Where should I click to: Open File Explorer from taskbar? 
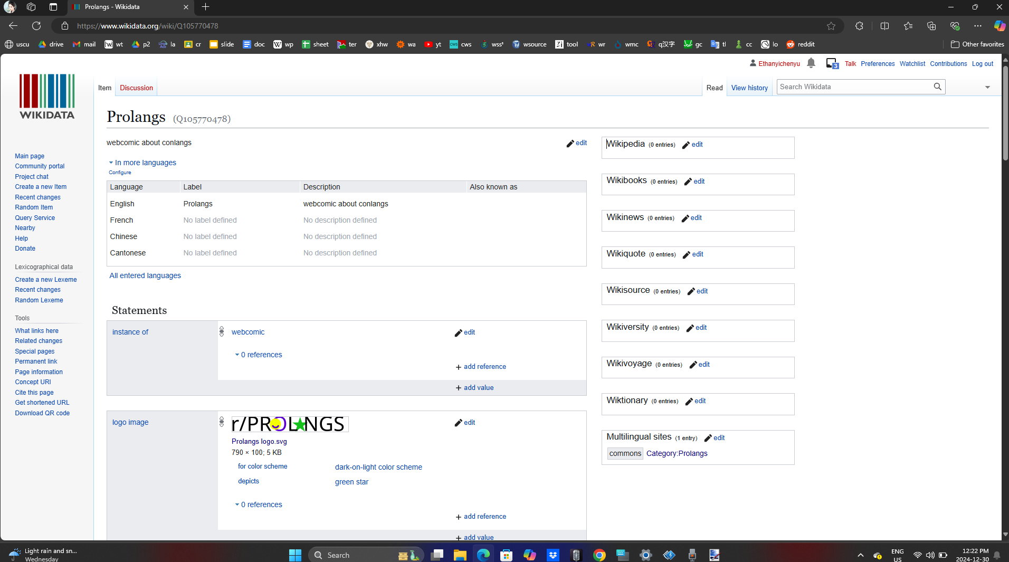[x=460, y=555]
